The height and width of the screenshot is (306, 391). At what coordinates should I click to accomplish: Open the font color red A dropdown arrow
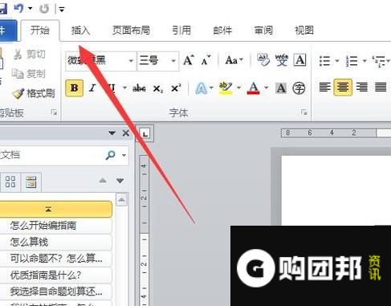click(267, 88)
